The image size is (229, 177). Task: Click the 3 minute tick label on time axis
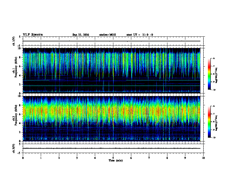pyautogui.click(x=77, y=158)
